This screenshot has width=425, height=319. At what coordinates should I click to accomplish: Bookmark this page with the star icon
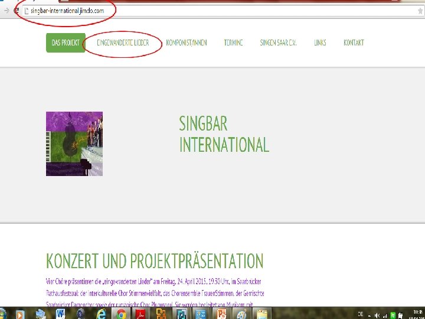(420, 11)
